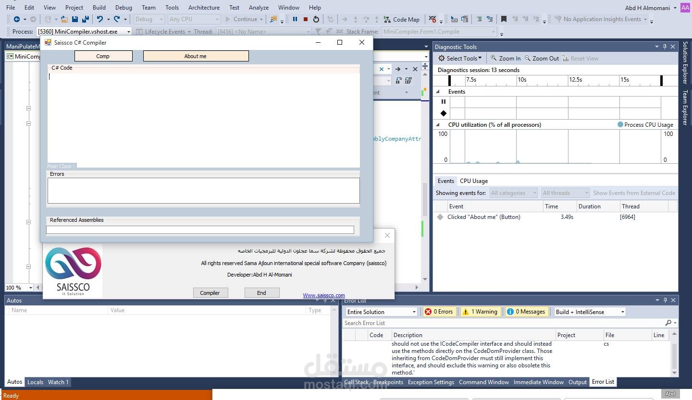Switch to the About me tab
Image resolution: width=692 pixels, height=400 pixels.
point(195,56)
